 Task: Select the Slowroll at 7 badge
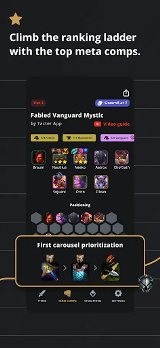(113, 103)
